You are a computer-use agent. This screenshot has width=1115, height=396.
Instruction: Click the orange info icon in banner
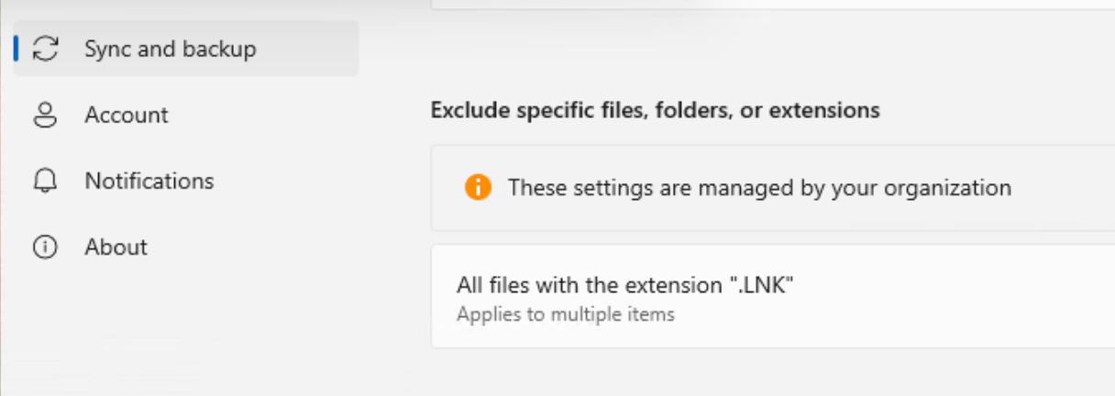[x=478, y=188]
